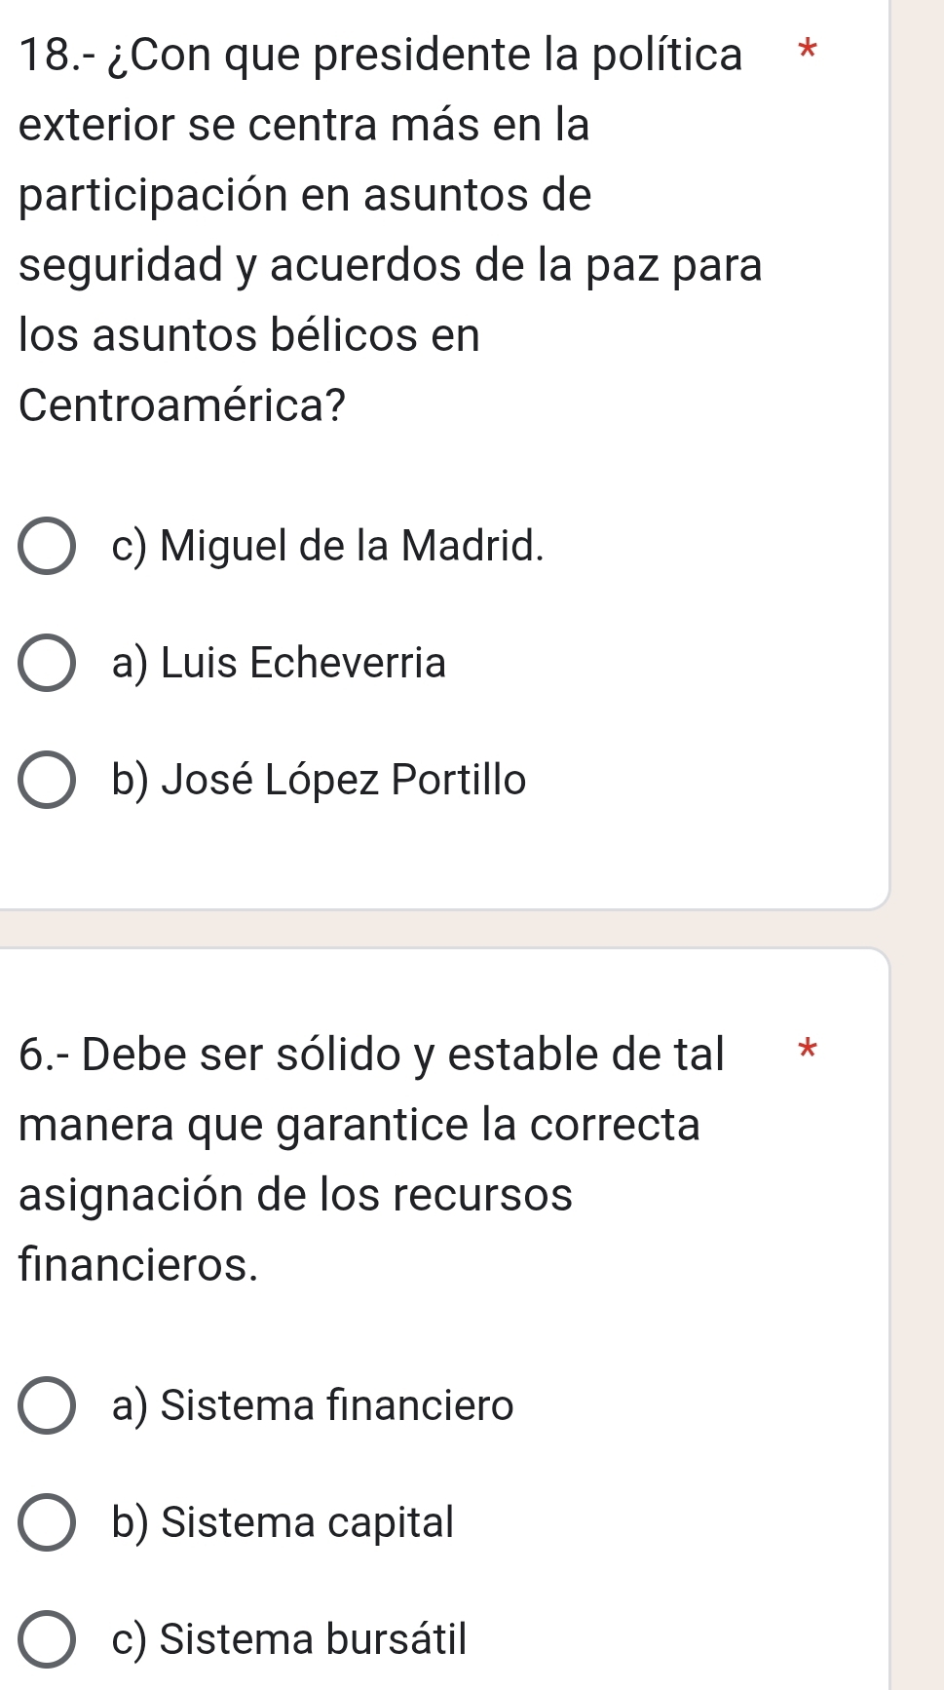Pick the radio circle for Sistema capital
Screen dimensions: 944x1690
(x=46, y=1522)
